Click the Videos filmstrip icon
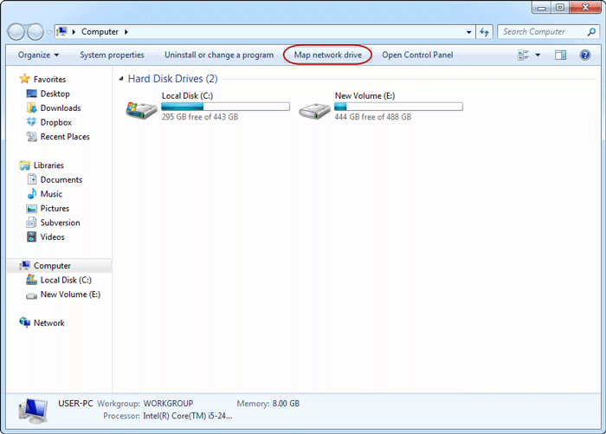The width and height of the screenshot is (606, 434). pos(32,236)
